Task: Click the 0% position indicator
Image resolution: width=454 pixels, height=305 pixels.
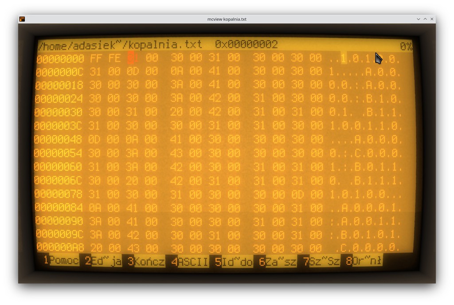Action: [x=406, y=46]
